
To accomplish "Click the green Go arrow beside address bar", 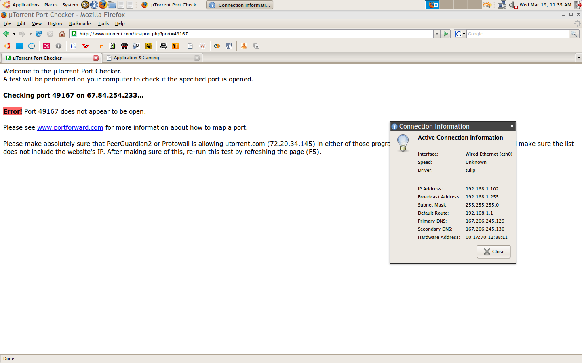I will click(x=446, y=34).
